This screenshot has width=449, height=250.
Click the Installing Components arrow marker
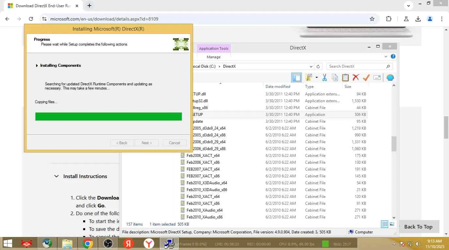(37, 65)
